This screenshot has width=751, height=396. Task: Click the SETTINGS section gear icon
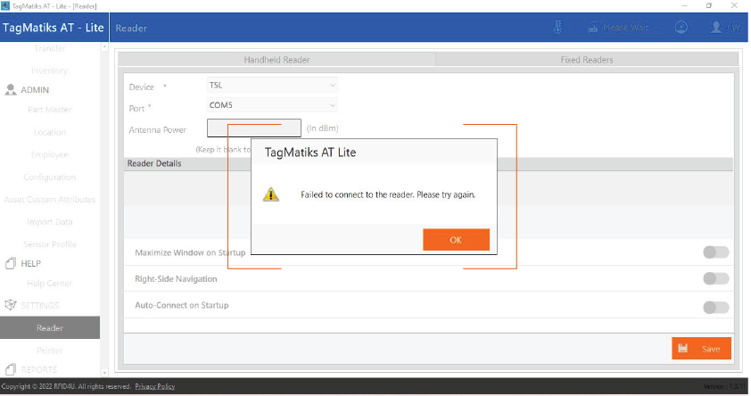11,305
